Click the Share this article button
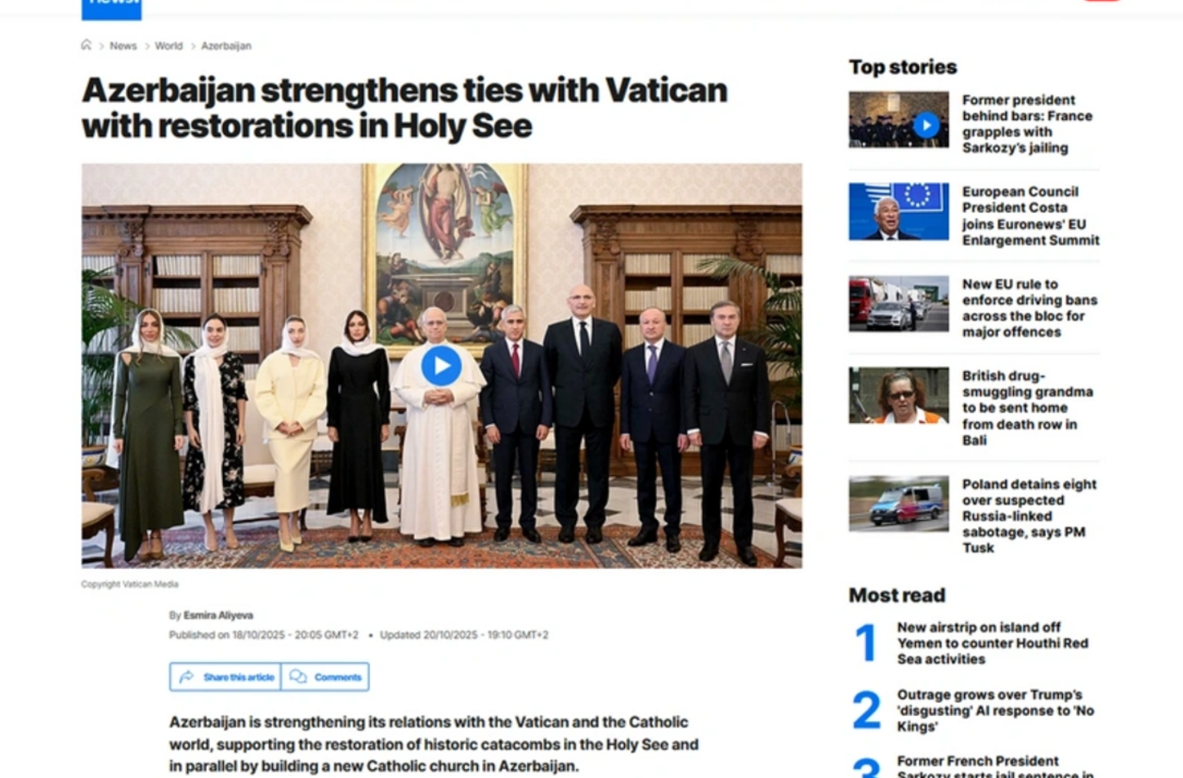 225,677
